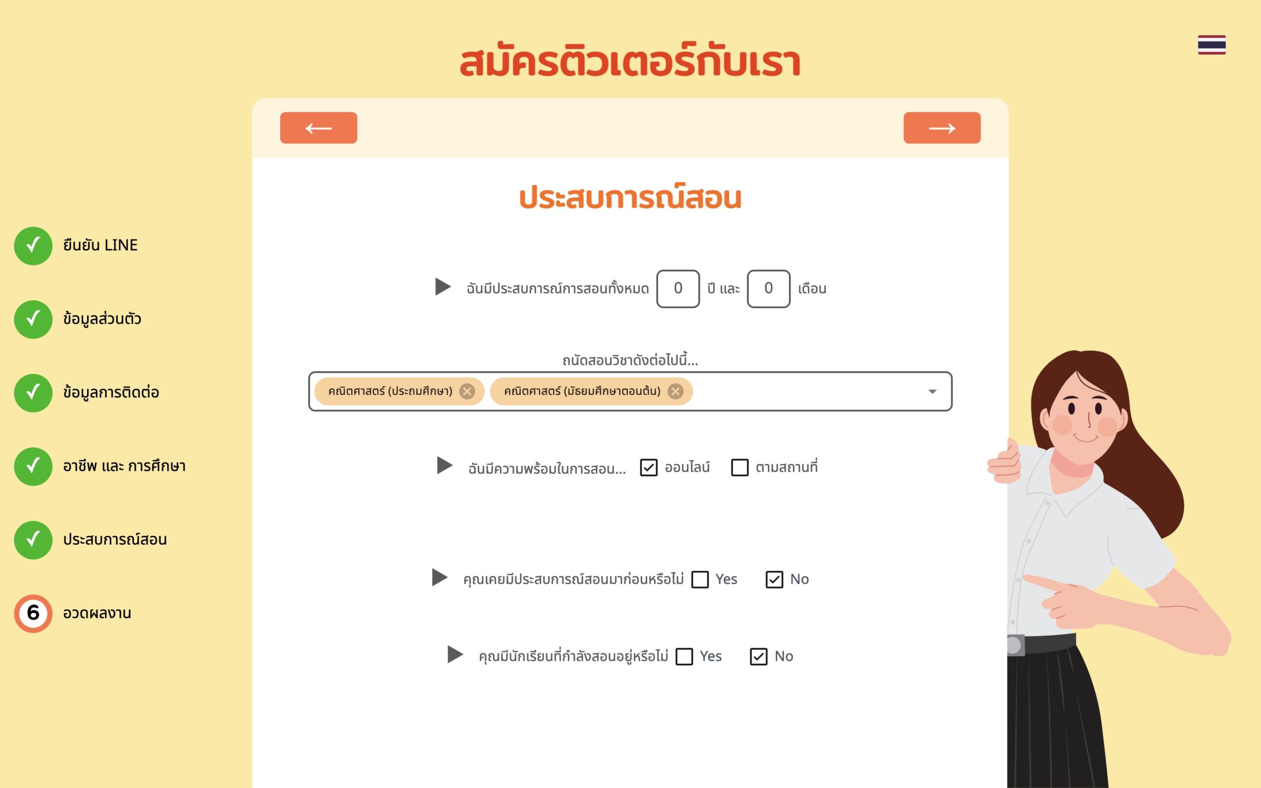Click the green check beside ข้อมูลส่วนตัว
The image size is (1261, 788).
pos(33,320)
